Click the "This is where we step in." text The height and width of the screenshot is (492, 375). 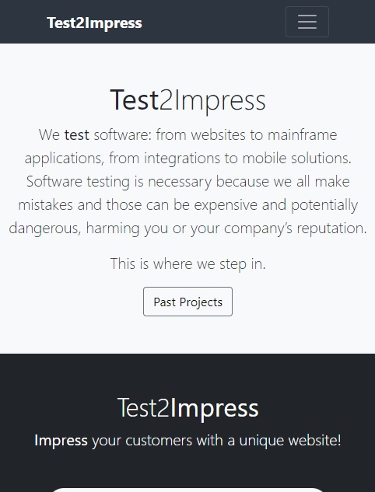pos(187,264)
